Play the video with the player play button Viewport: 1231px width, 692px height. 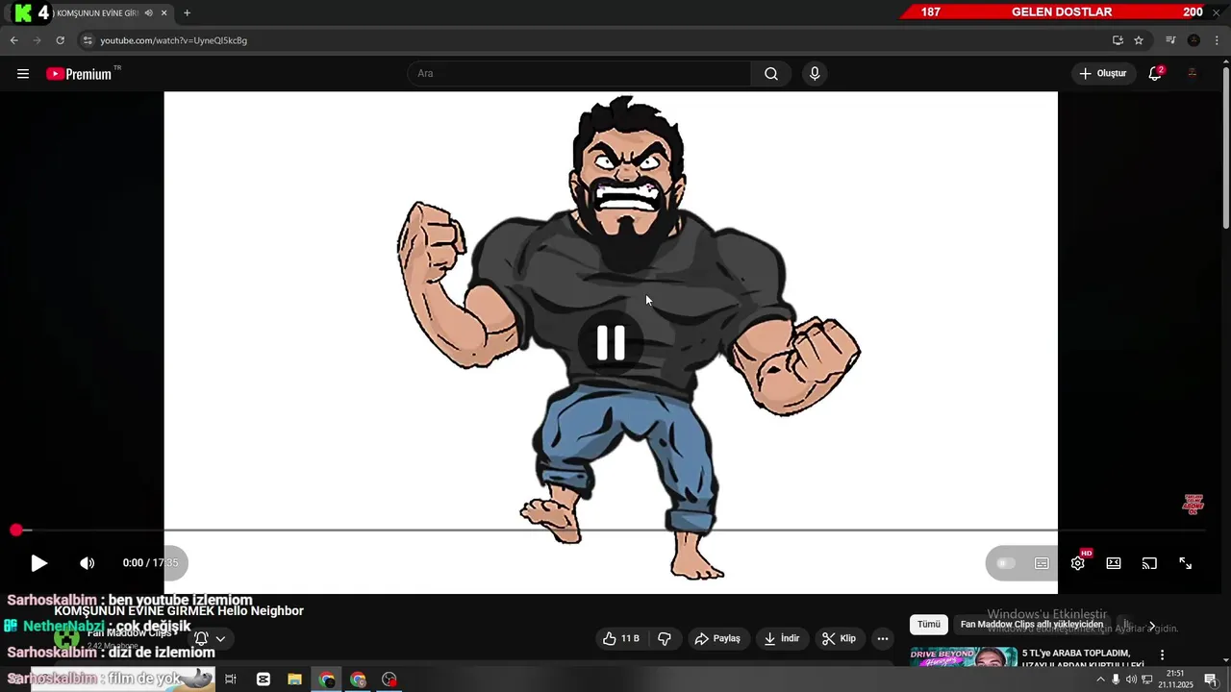click(x=38, y=563)
